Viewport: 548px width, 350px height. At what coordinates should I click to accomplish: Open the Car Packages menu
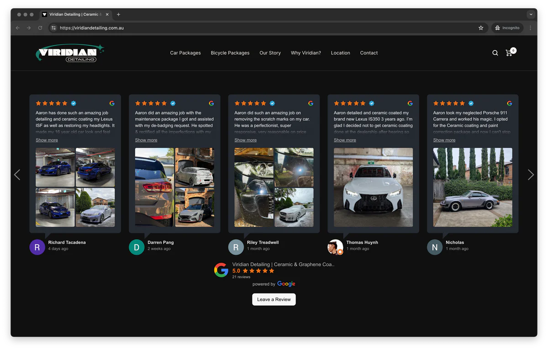coord(185,53)
